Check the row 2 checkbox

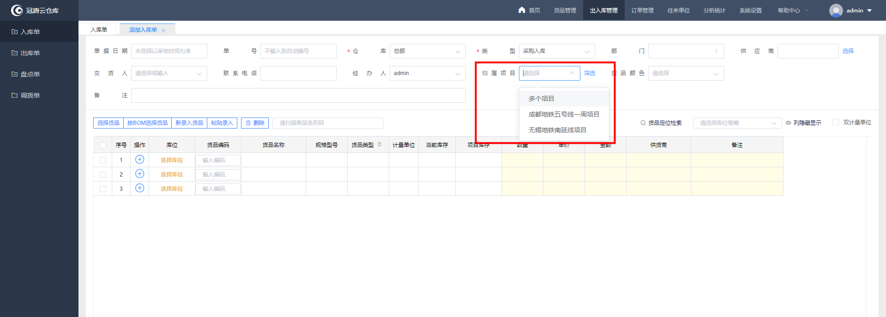coord(103,175)
